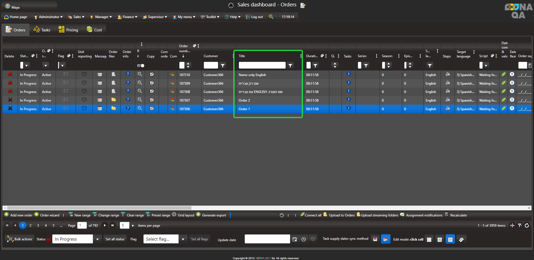
Task: Select the first grid edit mode button
Action: point(429,239)
